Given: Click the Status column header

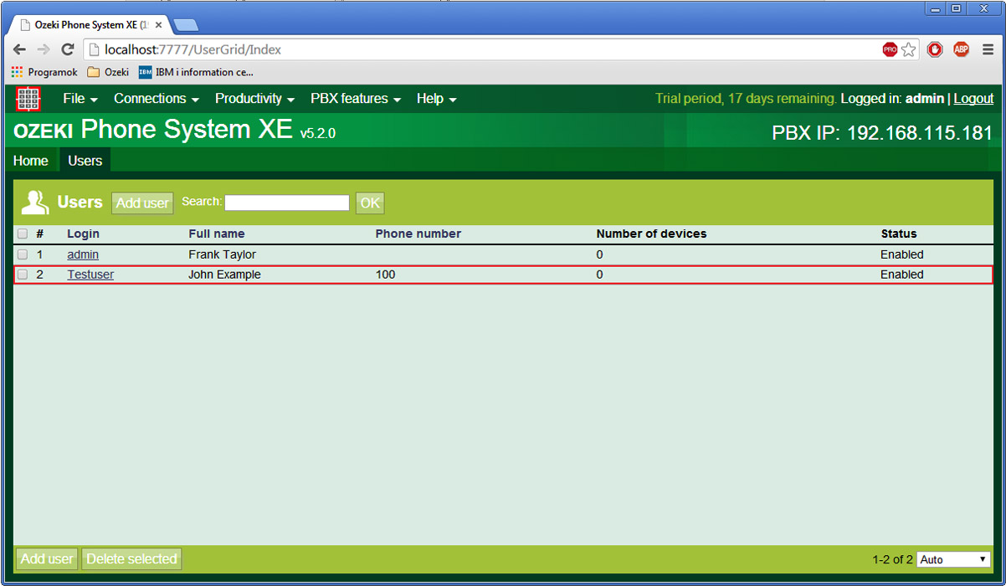Looking at the screenshot, I should [x=899, y=234].
